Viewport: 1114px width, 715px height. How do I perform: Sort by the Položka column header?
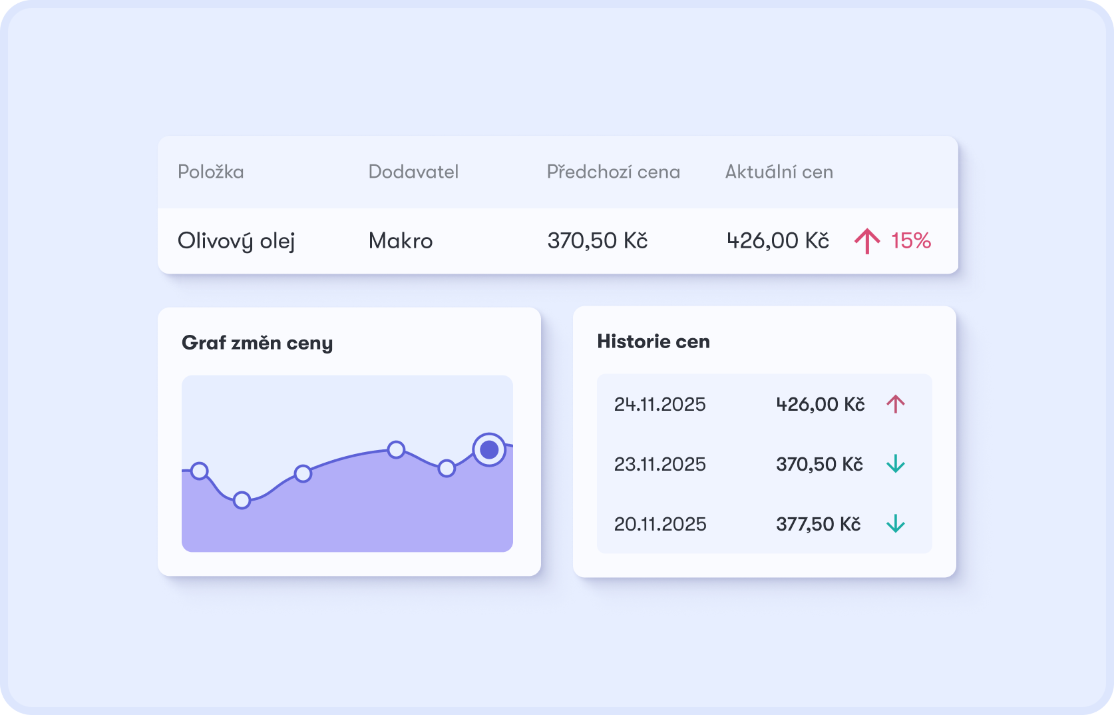[x=210, y=172]
